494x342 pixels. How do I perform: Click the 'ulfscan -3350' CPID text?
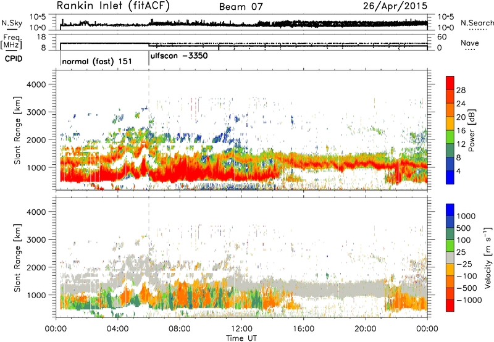pyautogui.click(x=179, y=56)
